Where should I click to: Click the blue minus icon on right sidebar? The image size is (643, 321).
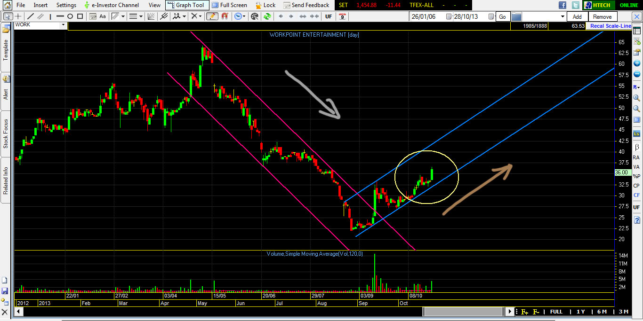click(636, 74)
